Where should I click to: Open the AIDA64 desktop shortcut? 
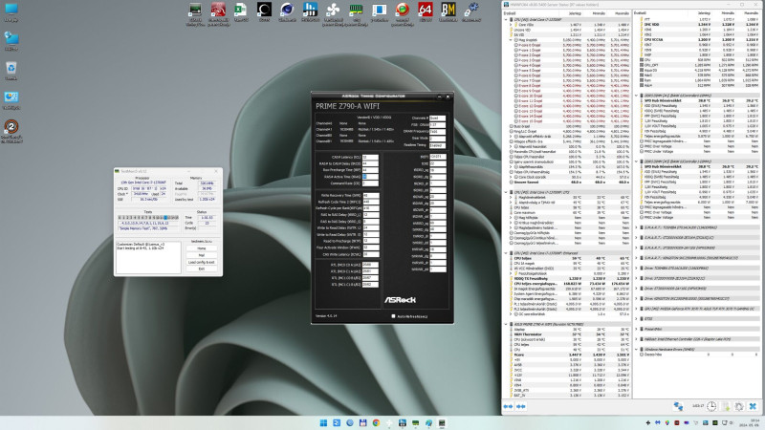[x=425, y=10]
